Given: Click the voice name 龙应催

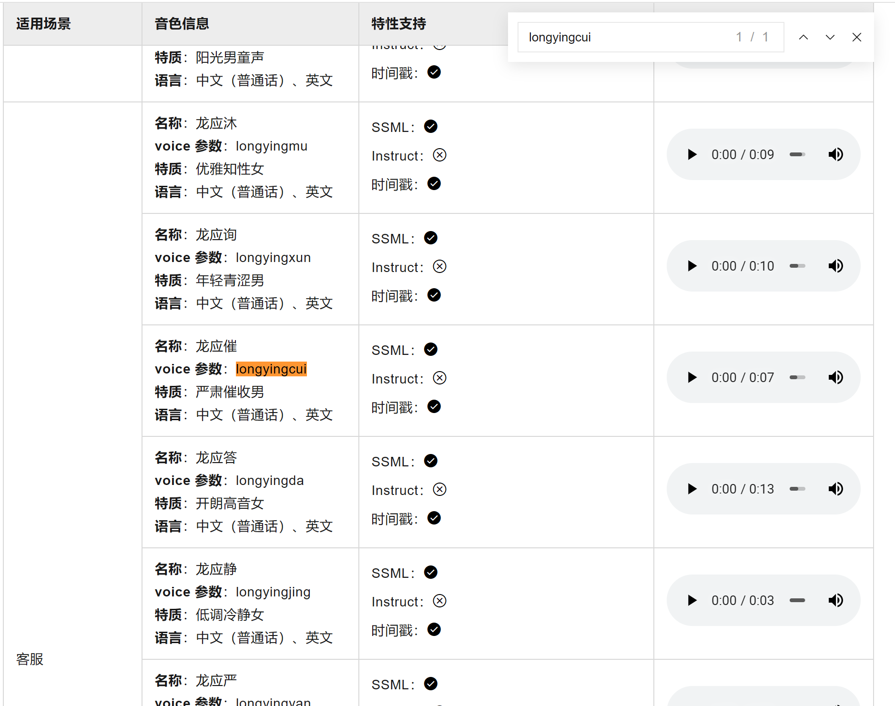Looking at the screenshot, I should (x=216, y=346).
